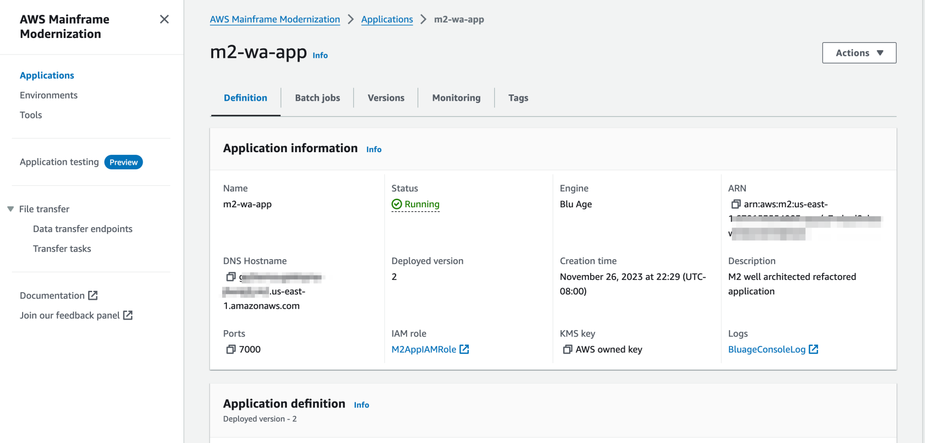Navigate to Applications in the breadcrumb
This screenshot has height=443, width=925.
(x=387, y=19)
